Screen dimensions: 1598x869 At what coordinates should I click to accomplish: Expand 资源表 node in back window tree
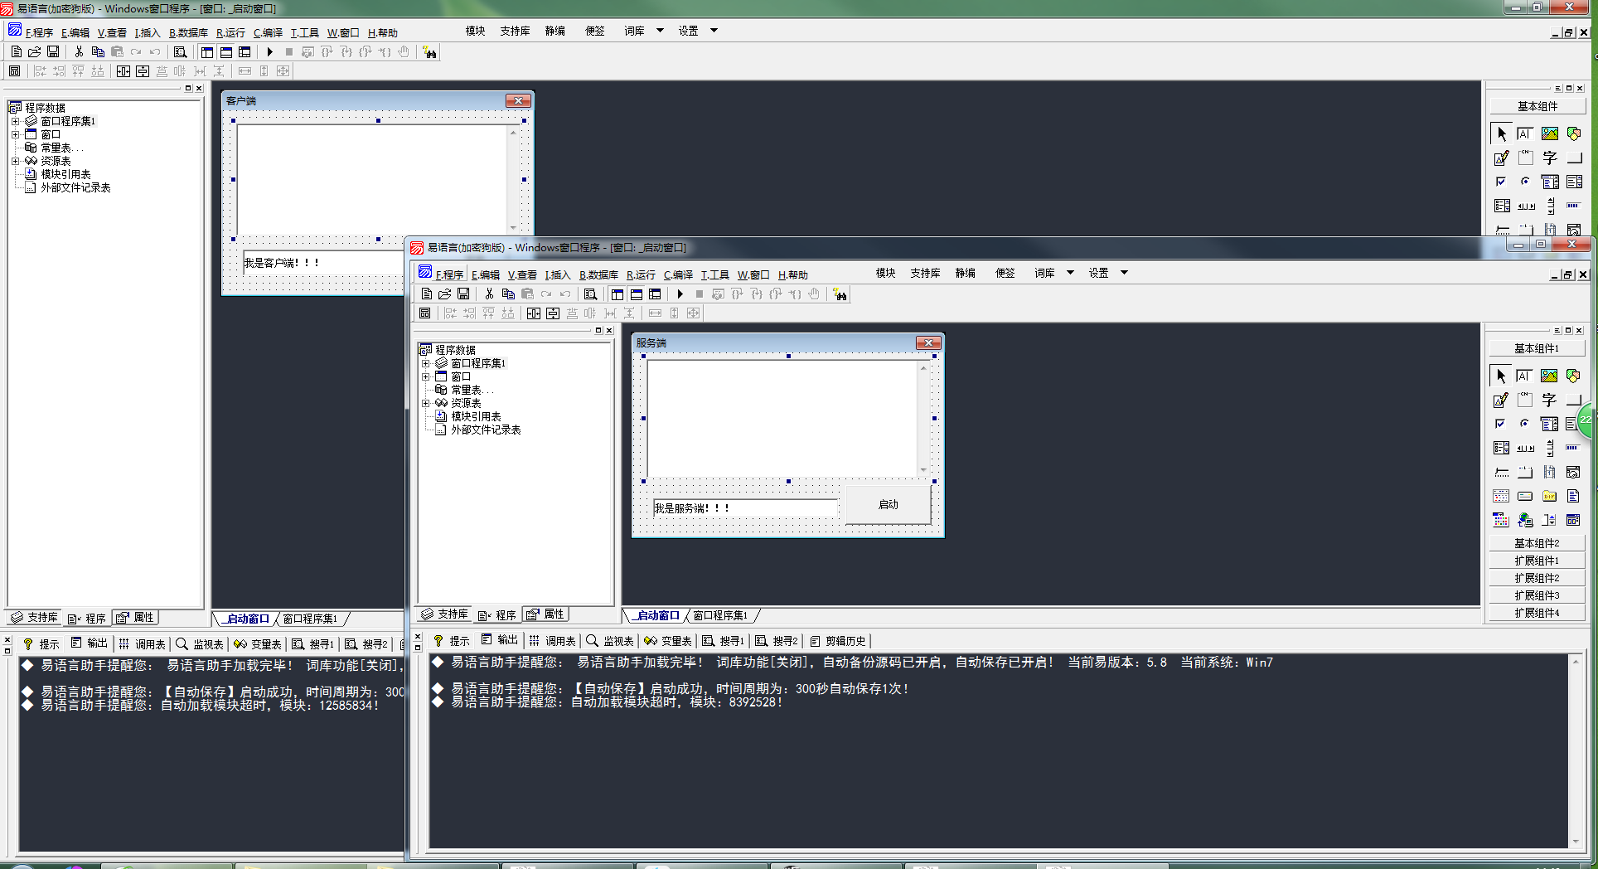click(x=15, y=161)
